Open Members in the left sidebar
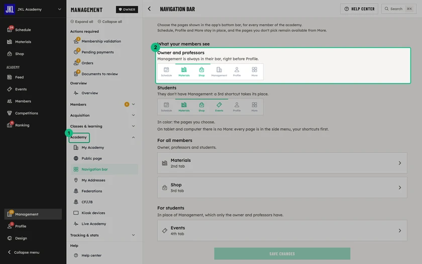422x264 pixels. click(x=33, y=101)
